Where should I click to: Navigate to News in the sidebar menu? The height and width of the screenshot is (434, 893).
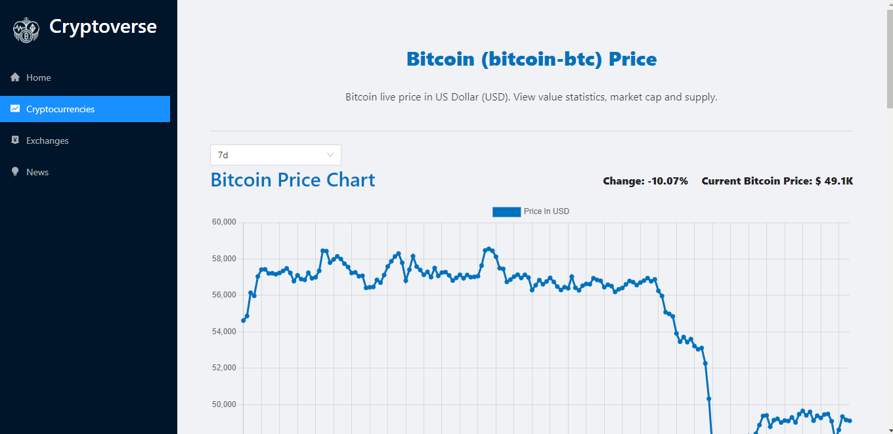pos(37,171)
